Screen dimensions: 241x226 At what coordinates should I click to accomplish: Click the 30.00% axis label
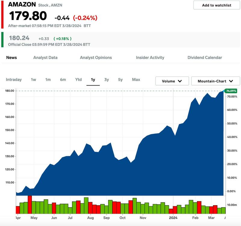[x=232, y=151]
